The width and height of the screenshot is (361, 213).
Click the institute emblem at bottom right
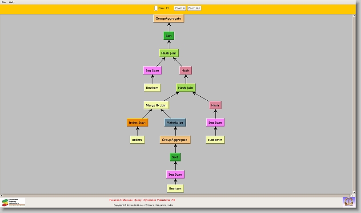(x=349, y=201)
